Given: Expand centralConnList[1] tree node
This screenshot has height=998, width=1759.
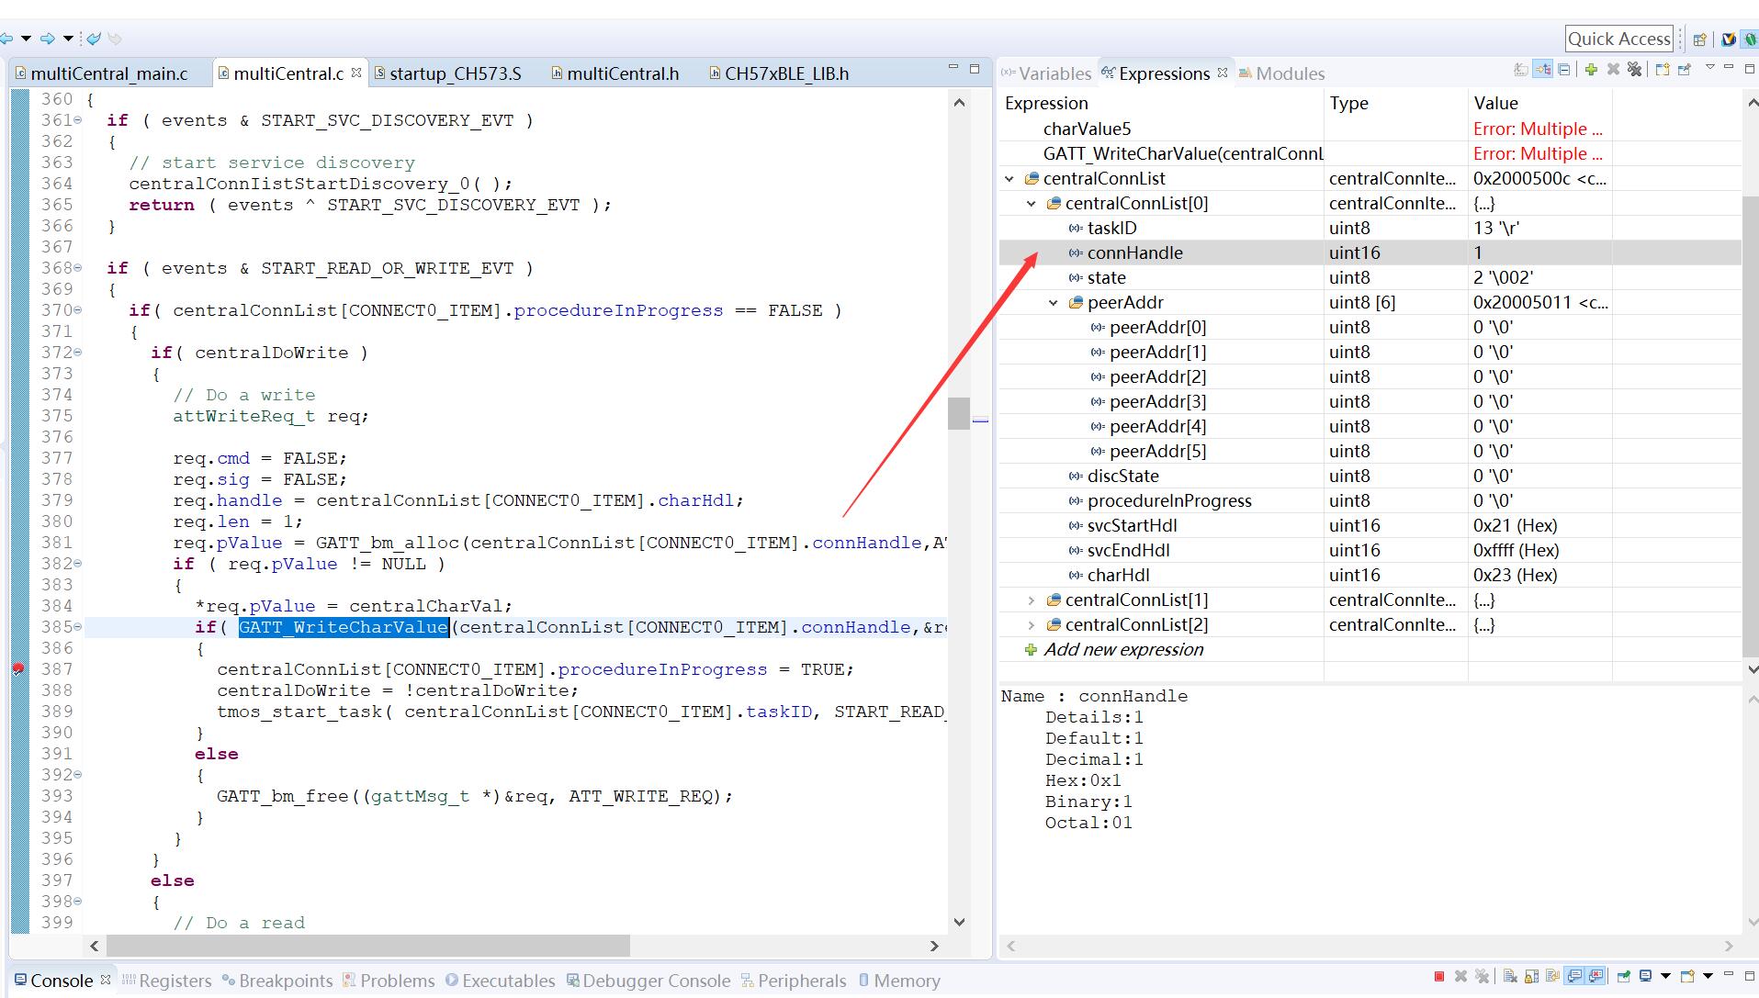Looking at the screenshot, I should [1031, 600].
